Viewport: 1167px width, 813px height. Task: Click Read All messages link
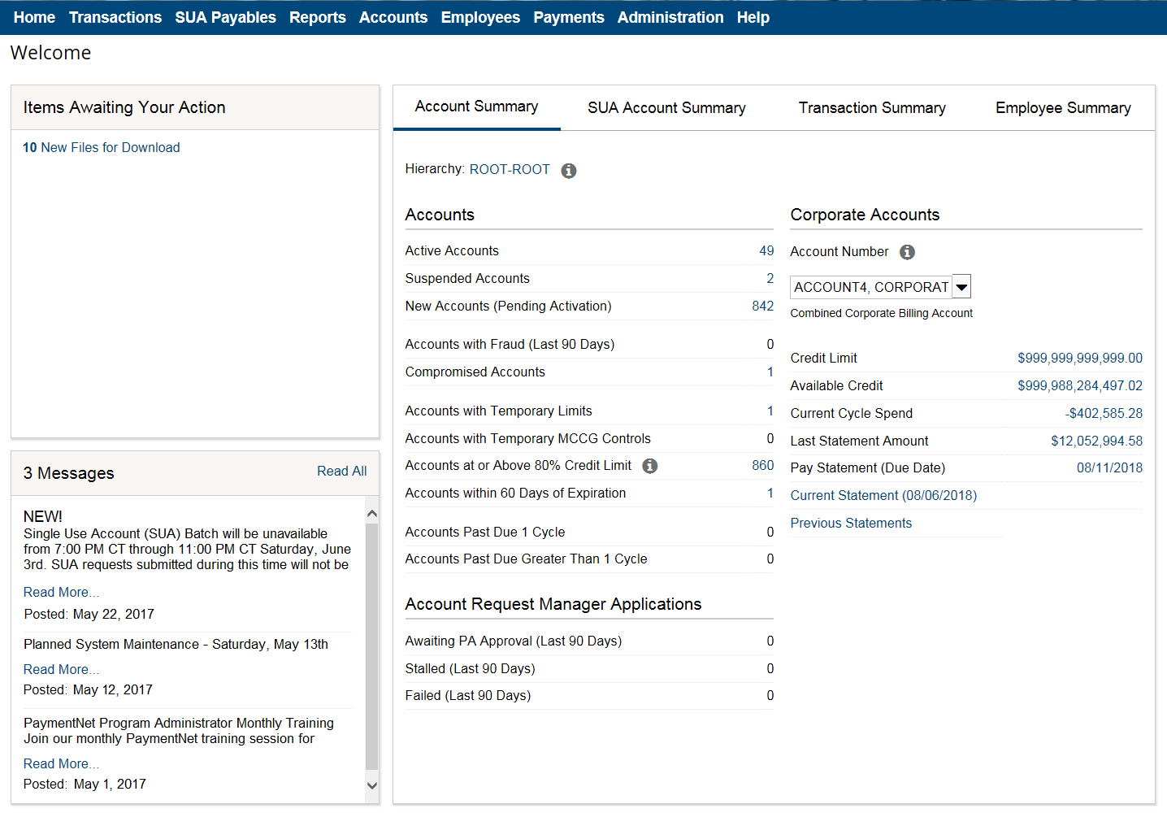[x=341, y=471]
